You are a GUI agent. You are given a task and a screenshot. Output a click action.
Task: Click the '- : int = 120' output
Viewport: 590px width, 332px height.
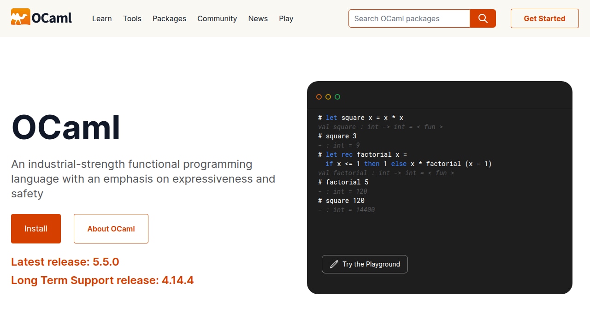tap(342, 191)
